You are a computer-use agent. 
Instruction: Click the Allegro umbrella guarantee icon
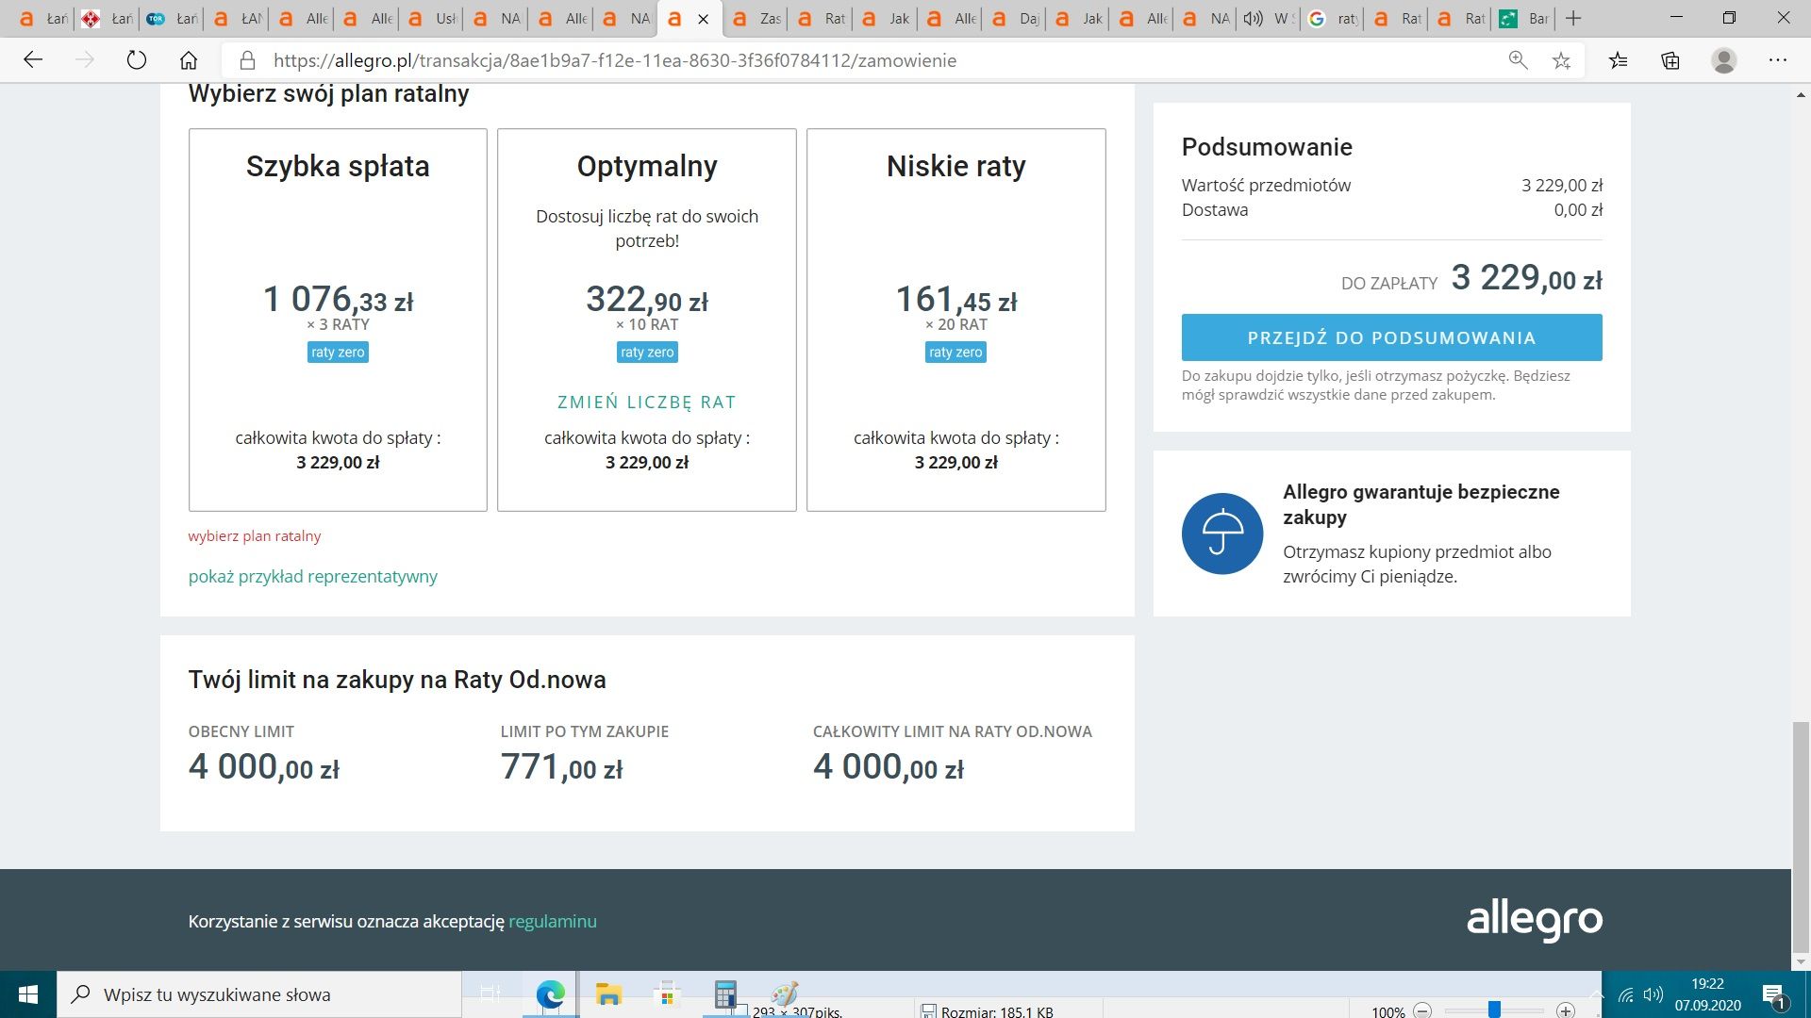(1221, 534)
